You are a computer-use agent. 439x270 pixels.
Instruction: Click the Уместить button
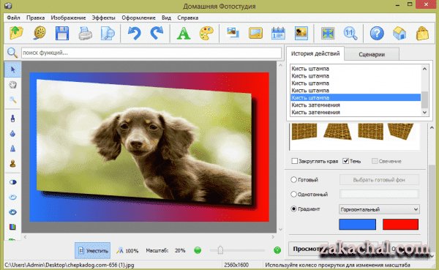[x=93, y=250]
